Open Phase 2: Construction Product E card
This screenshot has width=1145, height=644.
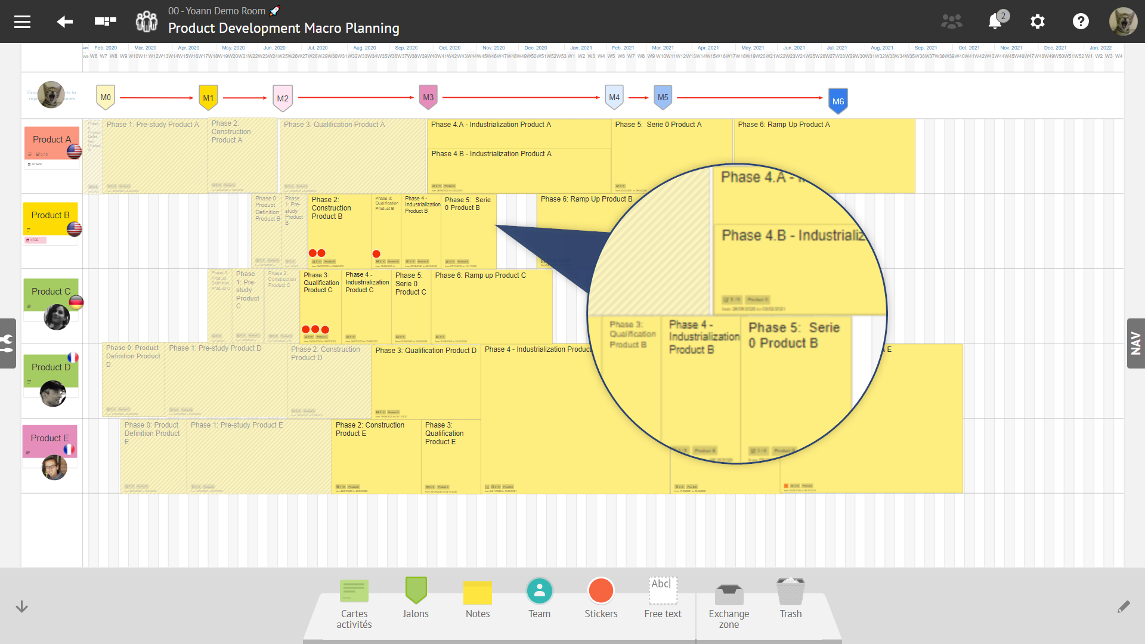click(376, 457)
